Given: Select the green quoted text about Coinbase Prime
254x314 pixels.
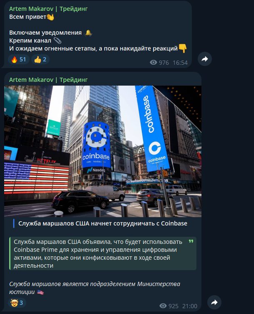Looking at the screenshot, I should coord(98,253).
